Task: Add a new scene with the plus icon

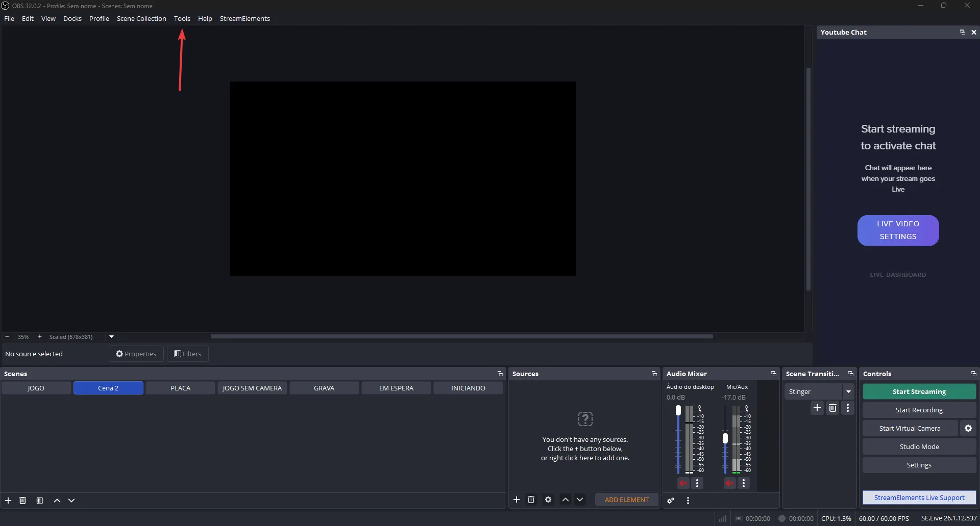Action: [x=8, y=501]
